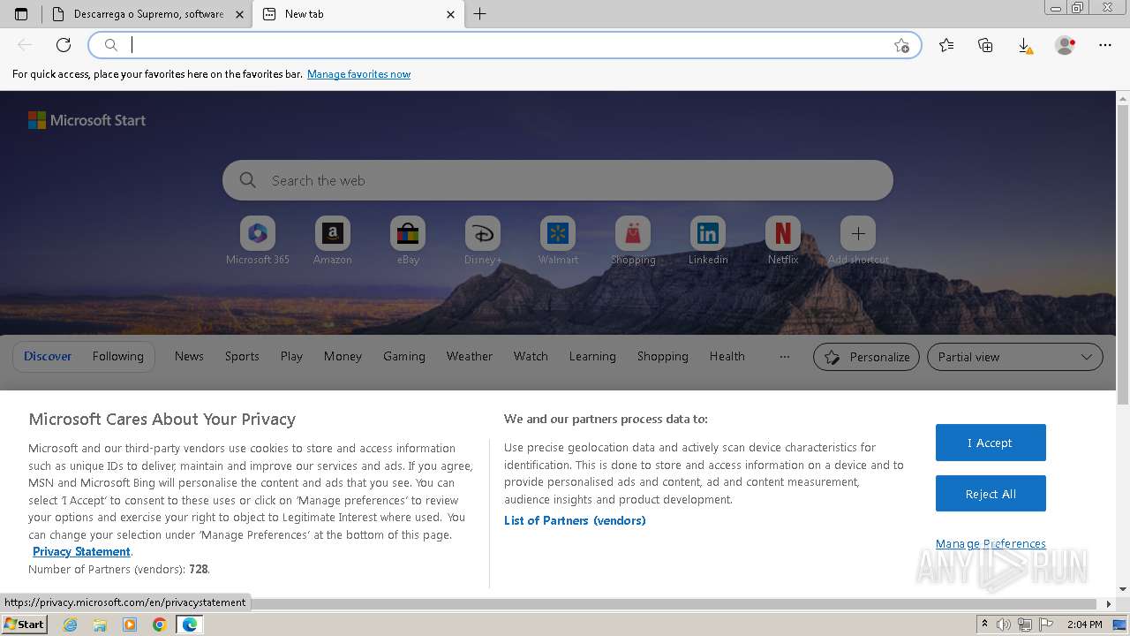Launch Internet Explorer from taskbar
1130x636 pixels.
(x=71, y=625)
